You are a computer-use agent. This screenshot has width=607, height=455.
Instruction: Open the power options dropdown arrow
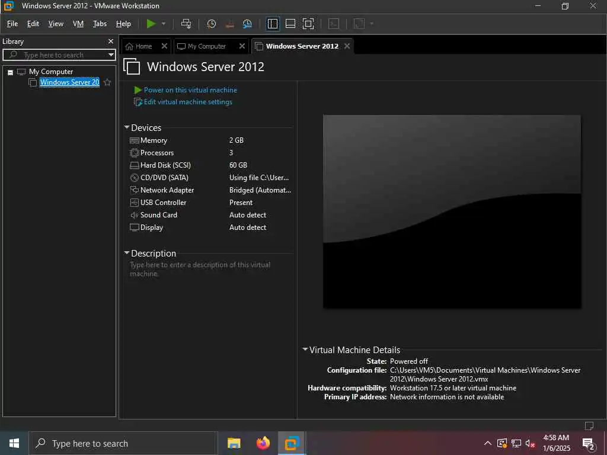point(164,24)
